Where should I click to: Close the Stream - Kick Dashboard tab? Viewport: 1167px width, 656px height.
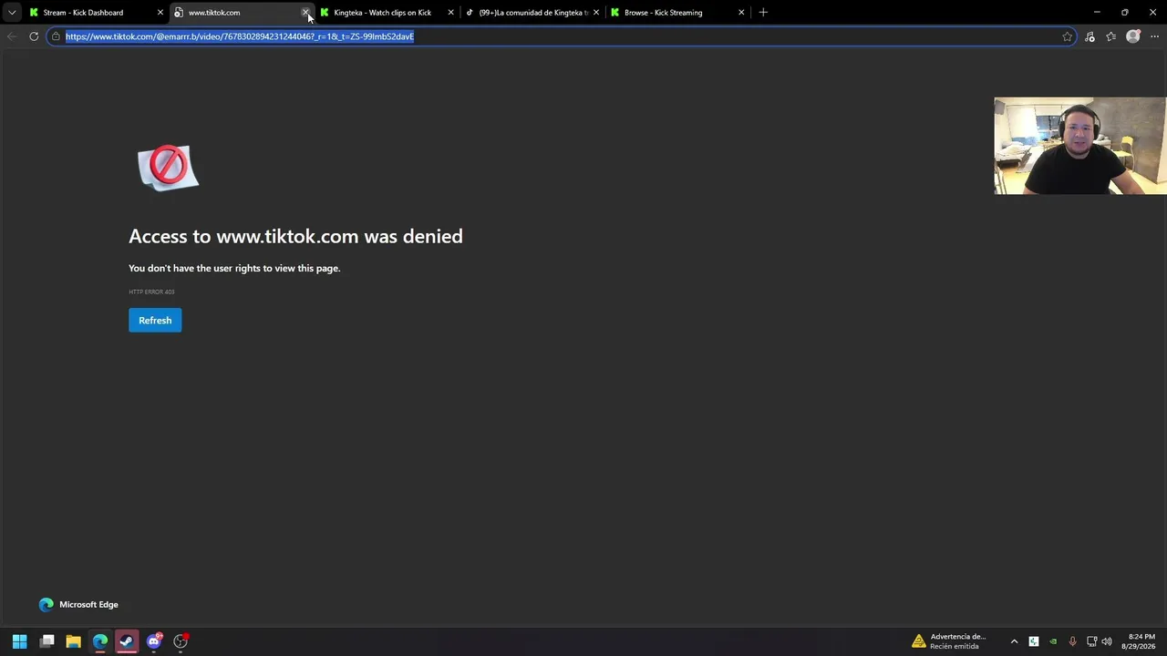pyautogui.click(x=160, y=13)
